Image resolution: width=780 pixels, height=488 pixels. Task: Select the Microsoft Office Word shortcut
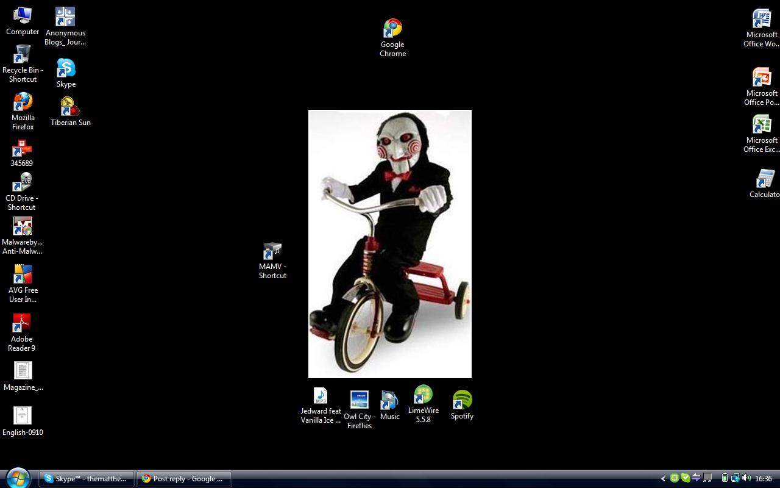761,28
